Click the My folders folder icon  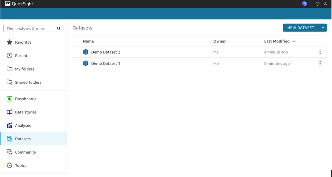coord(10,69)
